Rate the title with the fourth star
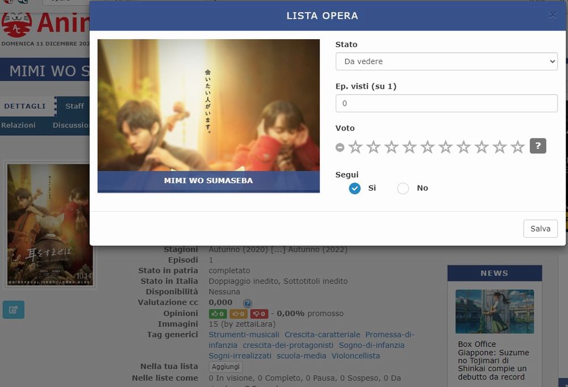 tap(410, 147)
